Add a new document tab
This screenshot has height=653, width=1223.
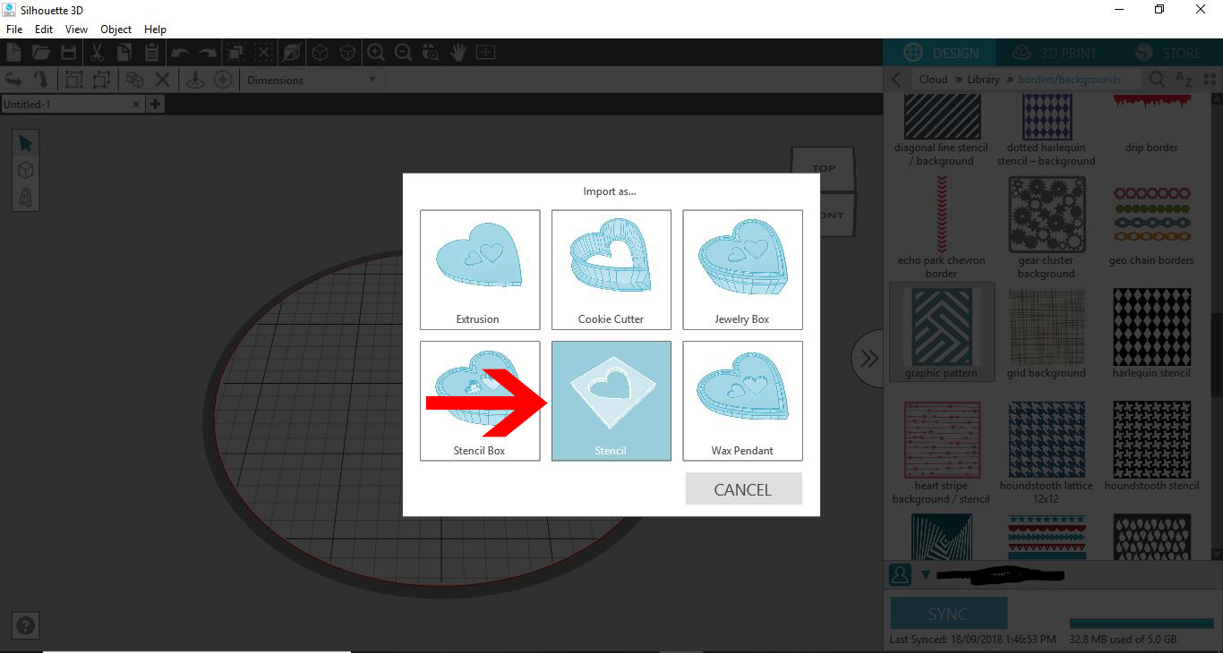155,104
